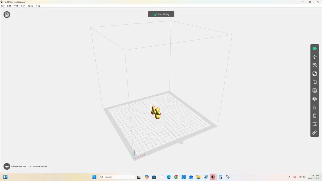Open the Edit menu
Viewport: 322px width, 181px height.
(x=9, y=6)
